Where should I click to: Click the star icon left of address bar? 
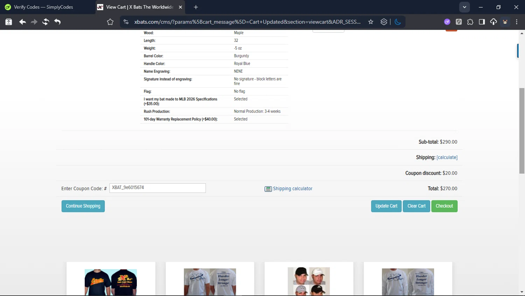click(110, 22)
